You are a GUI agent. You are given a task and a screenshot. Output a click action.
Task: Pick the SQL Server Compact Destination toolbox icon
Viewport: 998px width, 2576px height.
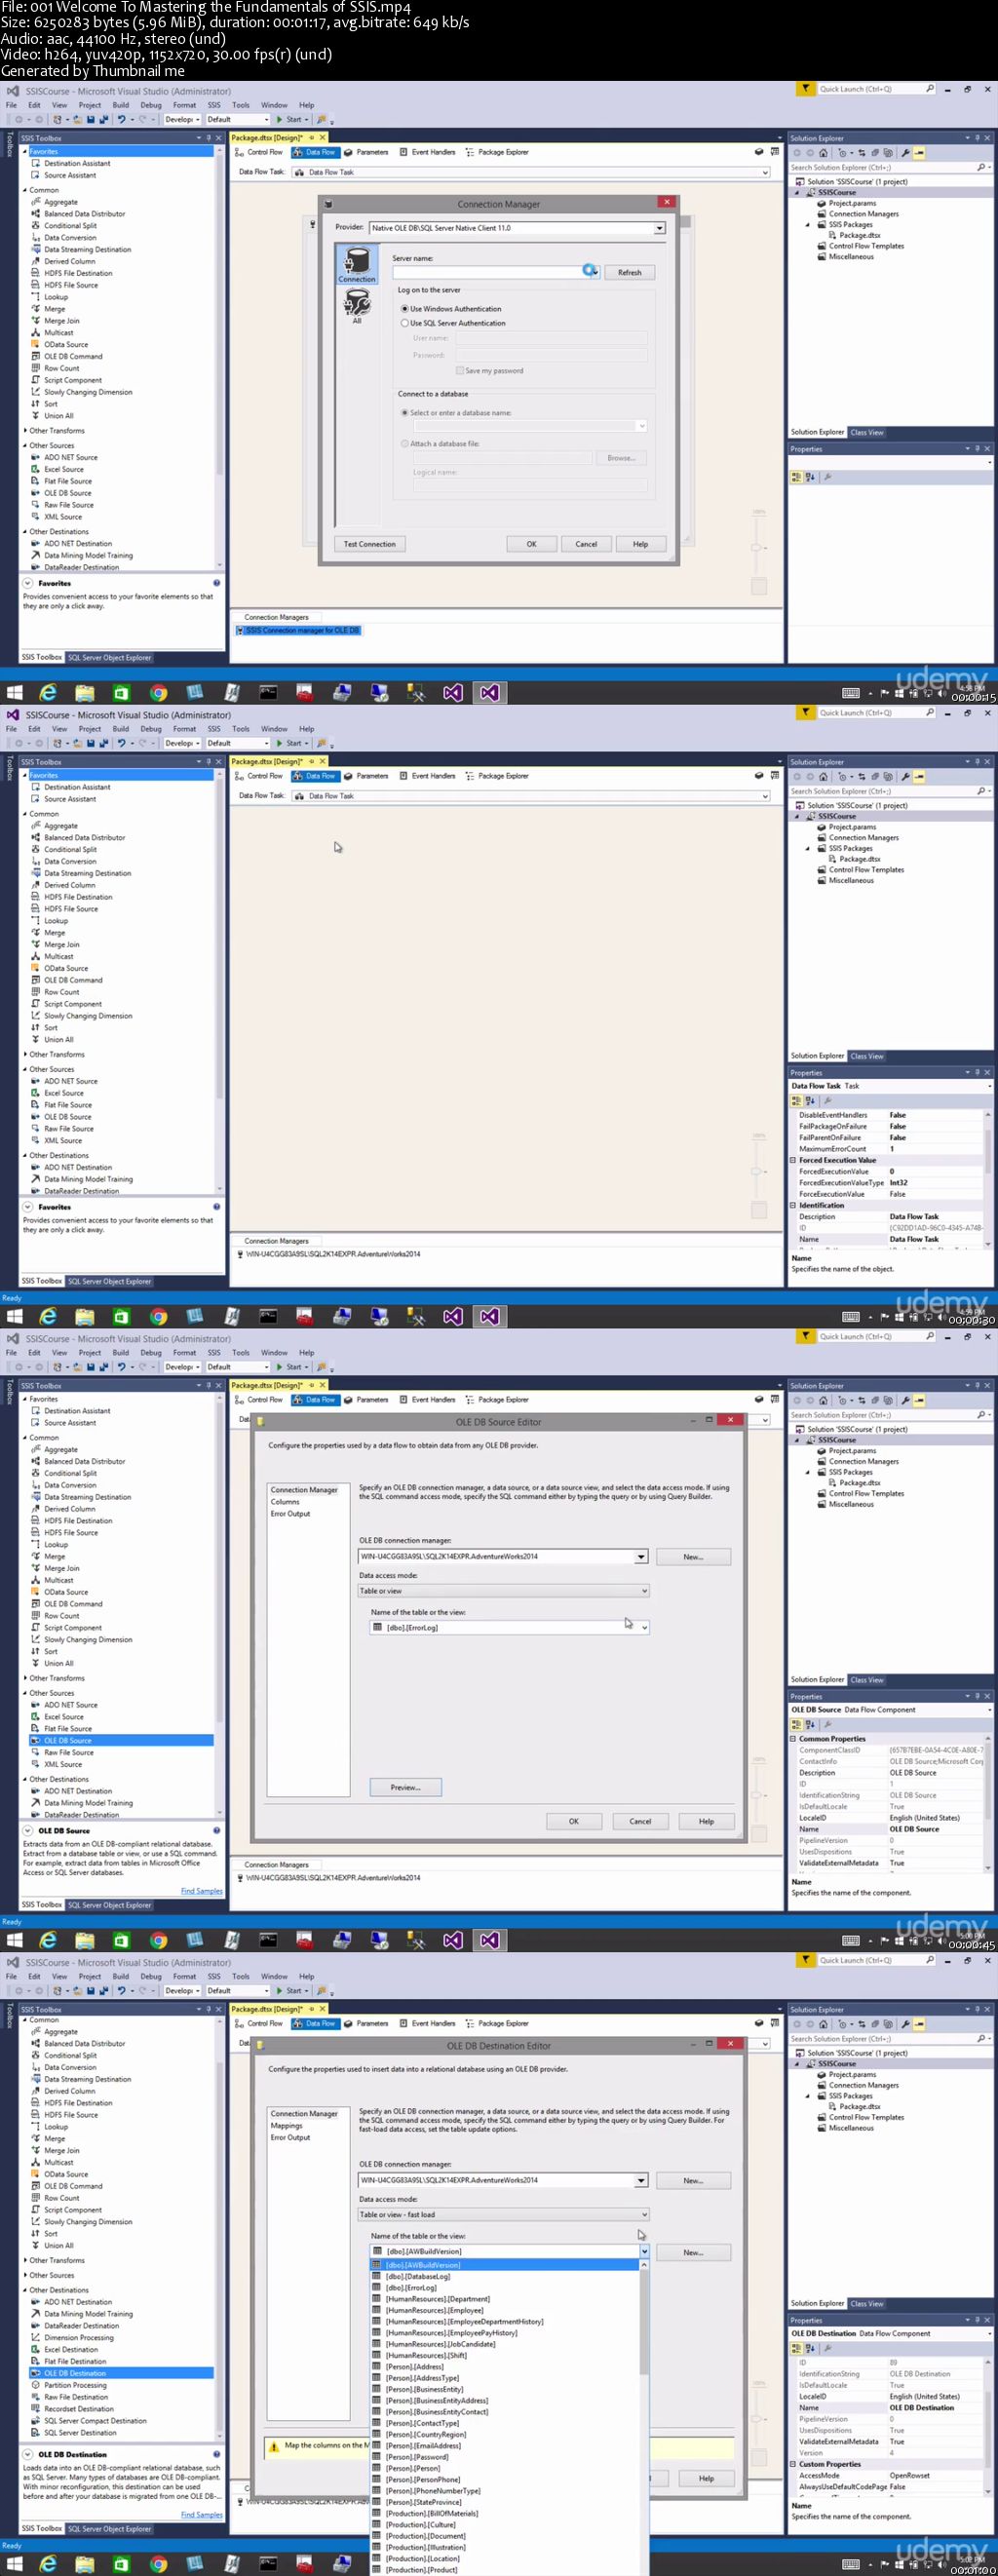tap(36, 2420)
